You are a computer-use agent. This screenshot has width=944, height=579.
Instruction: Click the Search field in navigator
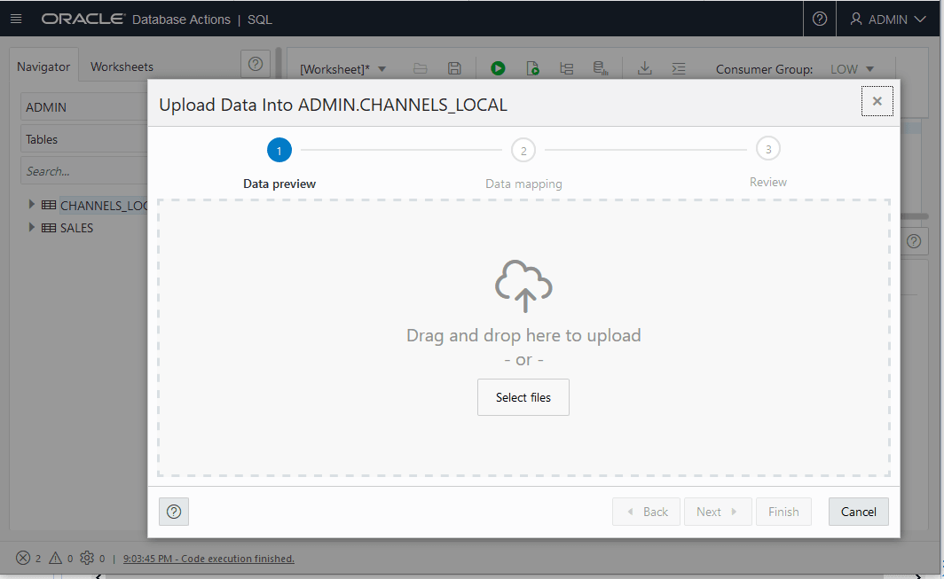click(84, 170)
